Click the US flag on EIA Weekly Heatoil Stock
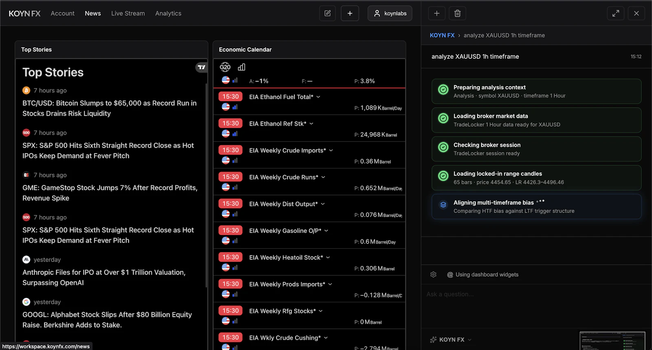 (226, 267)
